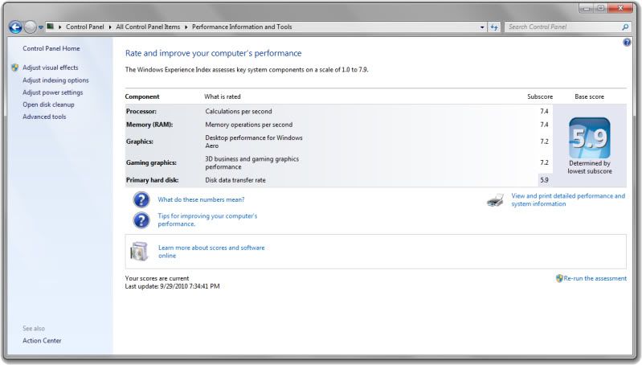Viewport: 642px width, 365px height.
Task: Click the back navigation arrow button
Action: (x=14, y=27)
